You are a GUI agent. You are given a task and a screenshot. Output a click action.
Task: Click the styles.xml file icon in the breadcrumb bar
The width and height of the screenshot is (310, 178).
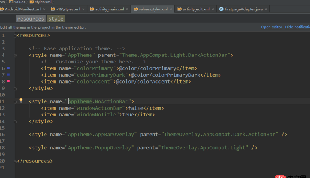[x=32, y=2]
